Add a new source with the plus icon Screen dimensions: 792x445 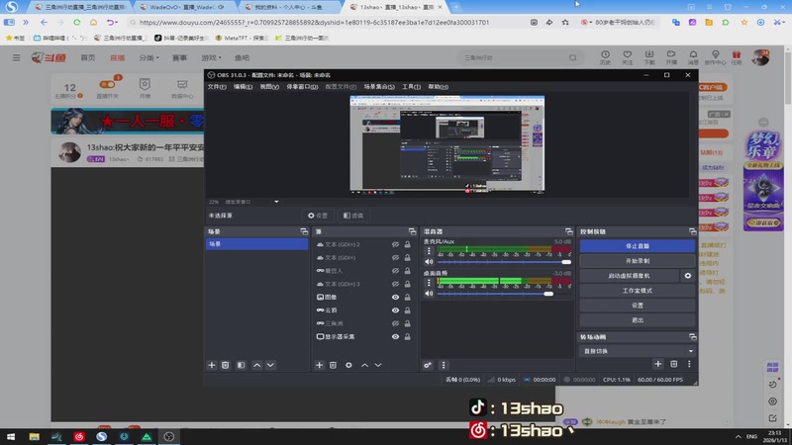pos(319,365)
